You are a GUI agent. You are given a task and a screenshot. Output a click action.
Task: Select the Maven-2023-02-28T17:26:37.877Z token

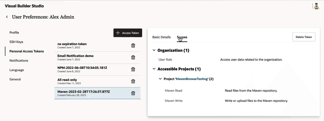(97, 93)
